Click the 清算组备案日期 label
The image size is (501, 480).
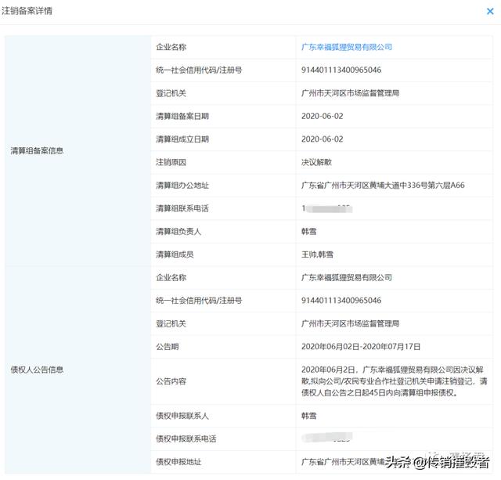(x=182, y=116)
